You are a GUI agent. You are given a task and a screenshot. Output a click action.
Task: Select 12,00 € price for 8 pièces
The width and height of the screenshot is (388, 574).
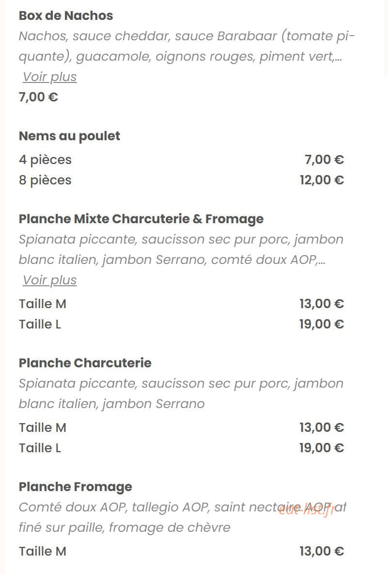click(x=322, y=180)
